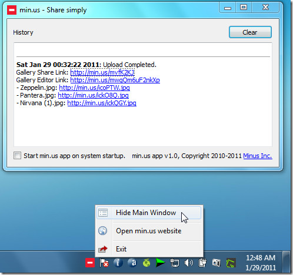Image resolution: width=293 pixels, height=275 pixels.
Task: Open the Gallery Share Link URL
Action: [102, 72]
